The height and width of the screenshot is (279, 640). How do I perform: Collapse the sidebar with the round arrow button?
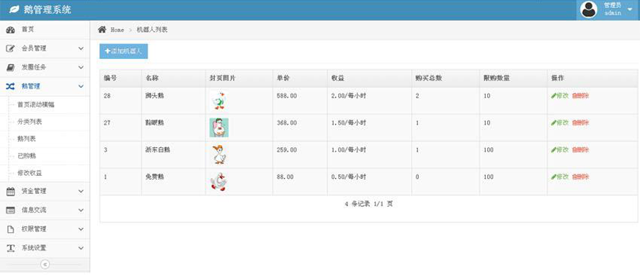click(x=45, y=265)
